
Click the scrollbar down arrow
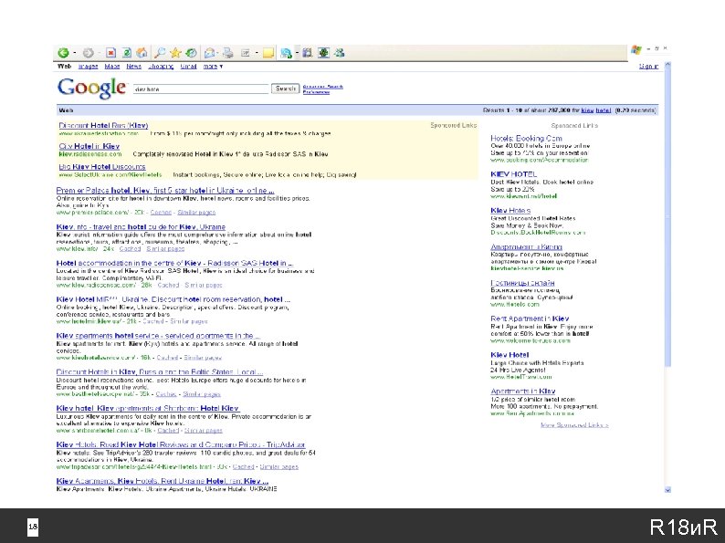tap(667, 489)
